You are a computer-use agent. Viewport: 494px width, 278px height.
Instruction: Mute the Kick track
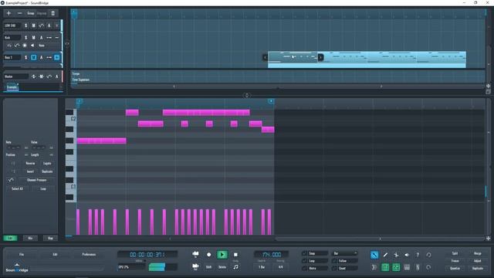point(34,38)
